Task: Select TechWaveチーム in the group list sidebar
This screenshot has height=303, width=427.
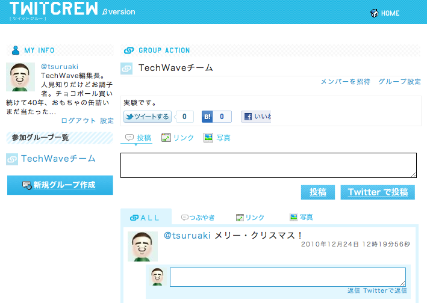Action: [x=58, y=159]
